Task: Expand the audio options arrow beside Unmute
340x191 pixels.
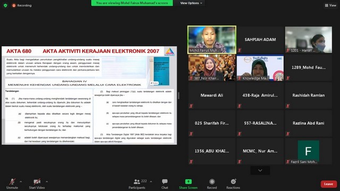Action: coord(21,181)
